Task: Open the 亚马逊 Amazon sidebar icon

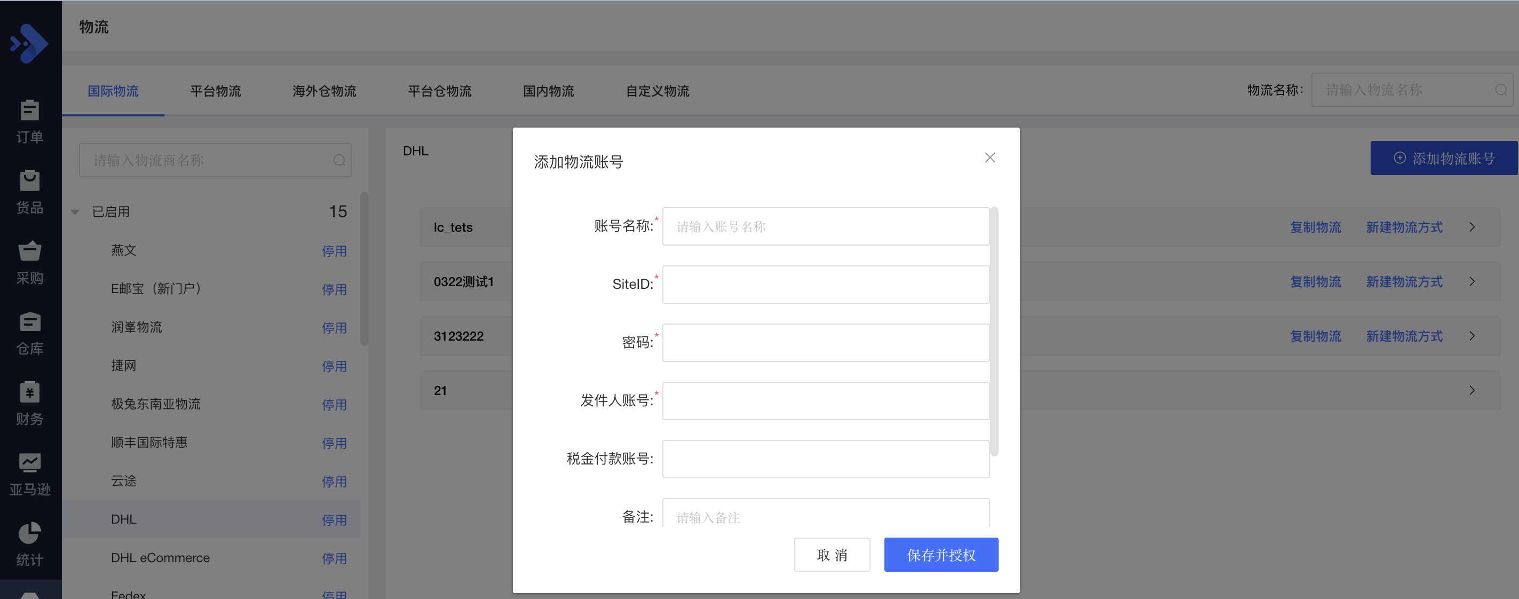Action: pos(29,475)
